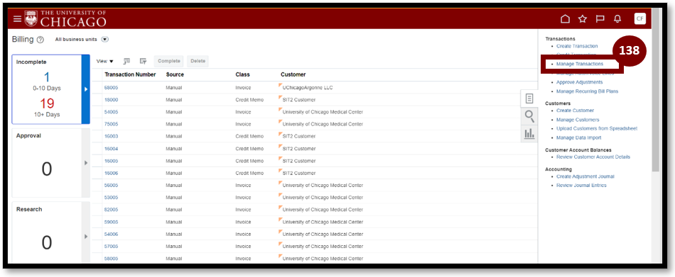Image resolution: width=675 pixels, height=277 pixels.
Task: Click Approve Adjustments link
Action: click(579, 82)
